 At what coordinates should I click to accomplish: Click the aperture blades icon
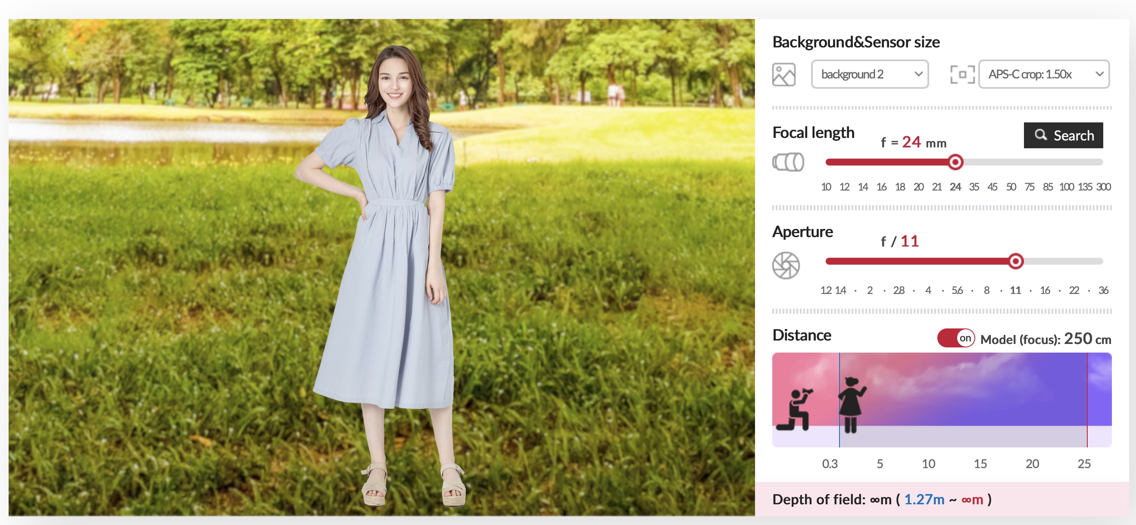click(786, 265)
